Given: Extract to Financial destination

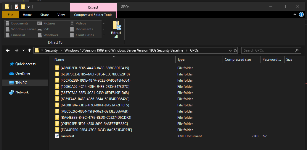Looking at the screenshot, I should [15, 35].
